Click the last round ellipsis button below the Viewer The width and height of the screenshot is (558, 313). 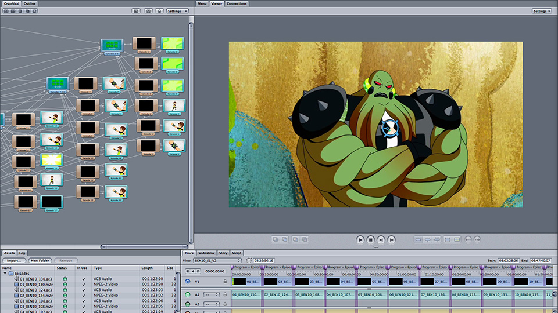tap(477, 239)
